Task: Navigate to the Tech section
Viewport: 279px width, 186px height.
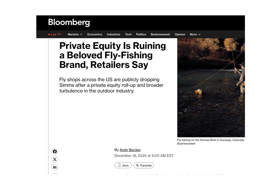Action: tap(128, 34)
